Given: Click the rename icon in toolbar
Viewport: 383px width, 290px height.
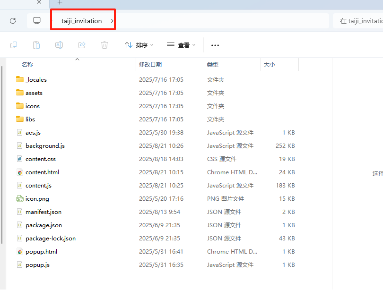Looking at the screenshot, I should coord(59,45).
